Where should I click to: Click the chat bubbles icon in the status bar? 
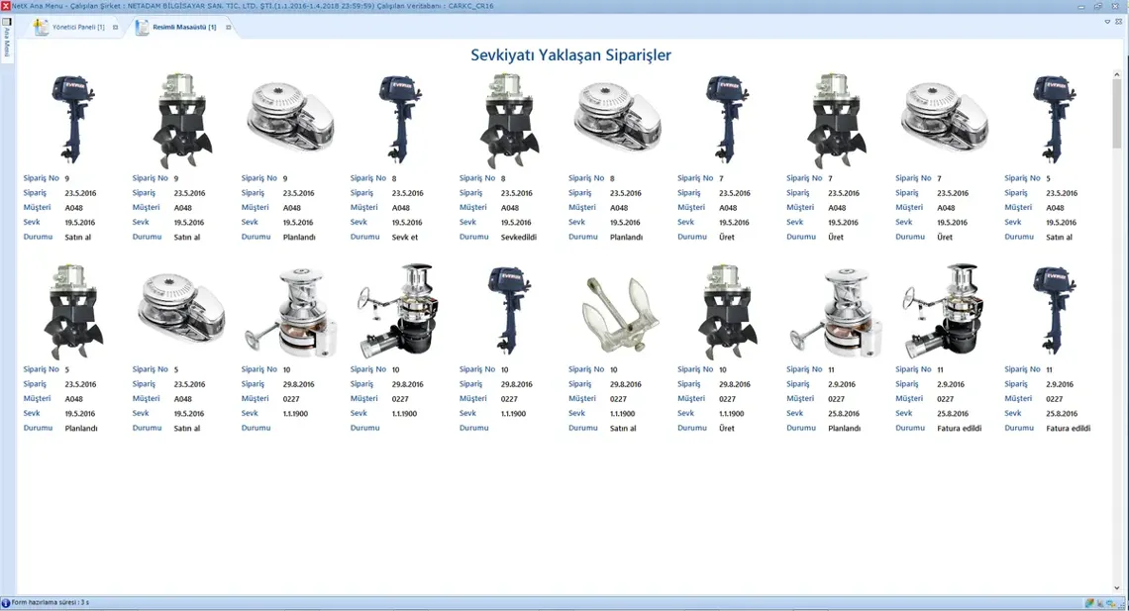pyautogui.click(x=1112, y=603)
